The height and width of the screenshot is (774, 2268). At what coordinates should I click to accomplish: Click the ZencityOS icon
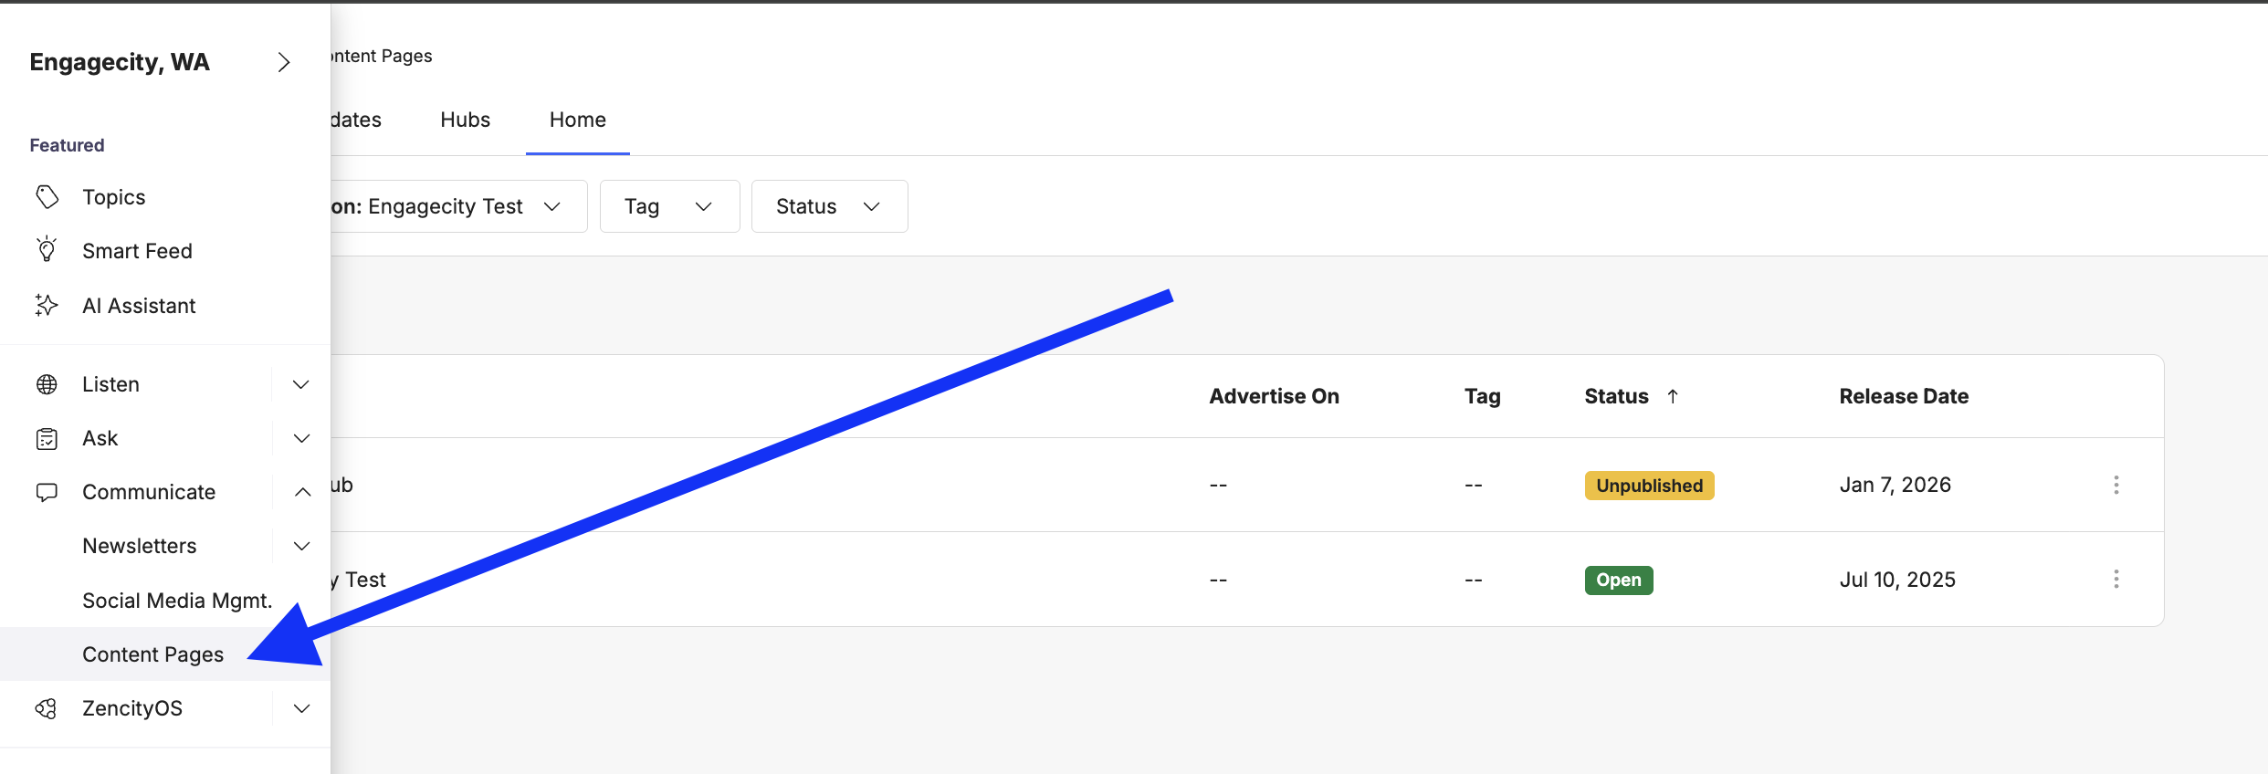tap(47, 708)
